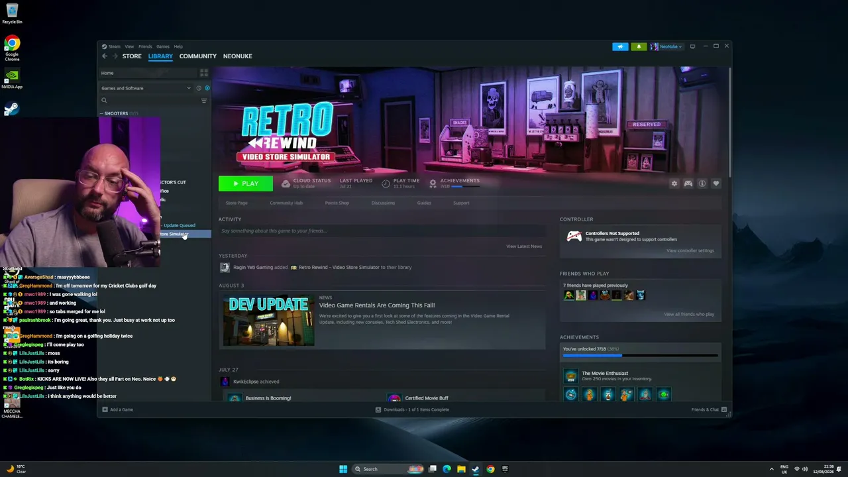Show hidden system tray icons chevron

click(771, 469)
